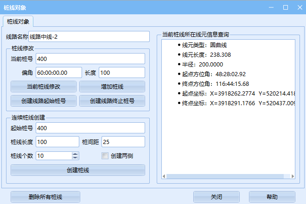Focus the 偏角 angle field
The height and width of the screenshot is (204, 306).
pyautogui.click(x=58, y=72)
